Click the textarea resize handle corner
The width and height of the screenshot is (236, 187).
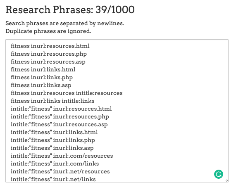(x=226, y=180)
